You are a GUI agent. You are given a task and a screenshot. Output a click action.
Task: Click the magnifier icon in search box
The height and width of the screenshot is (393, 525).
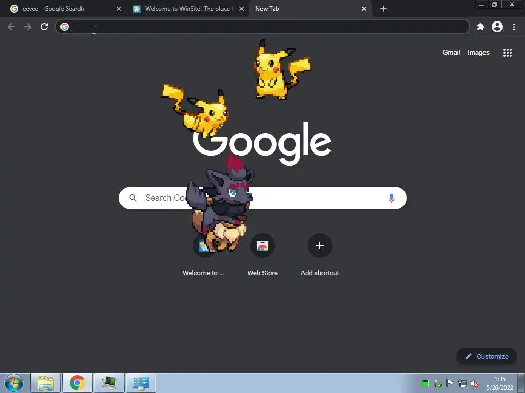click(x=133, y=198)
